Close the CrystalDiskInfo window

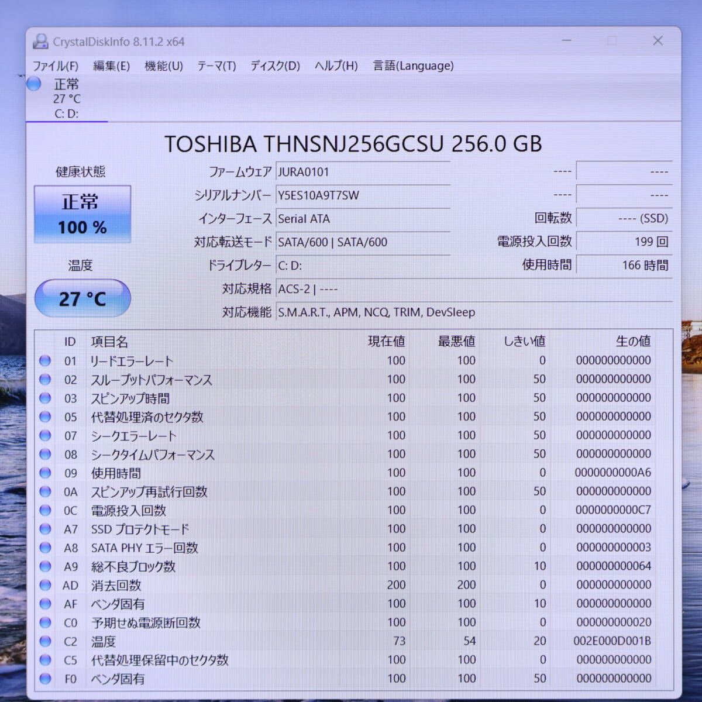[658, 40]
